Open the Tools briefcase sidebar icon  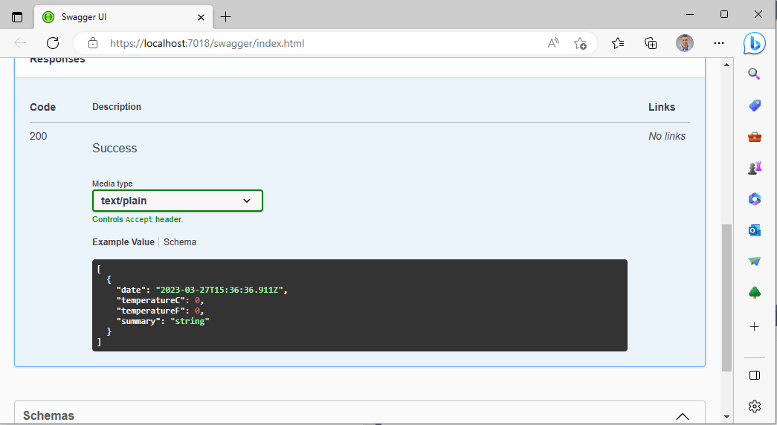coord(754,137)
